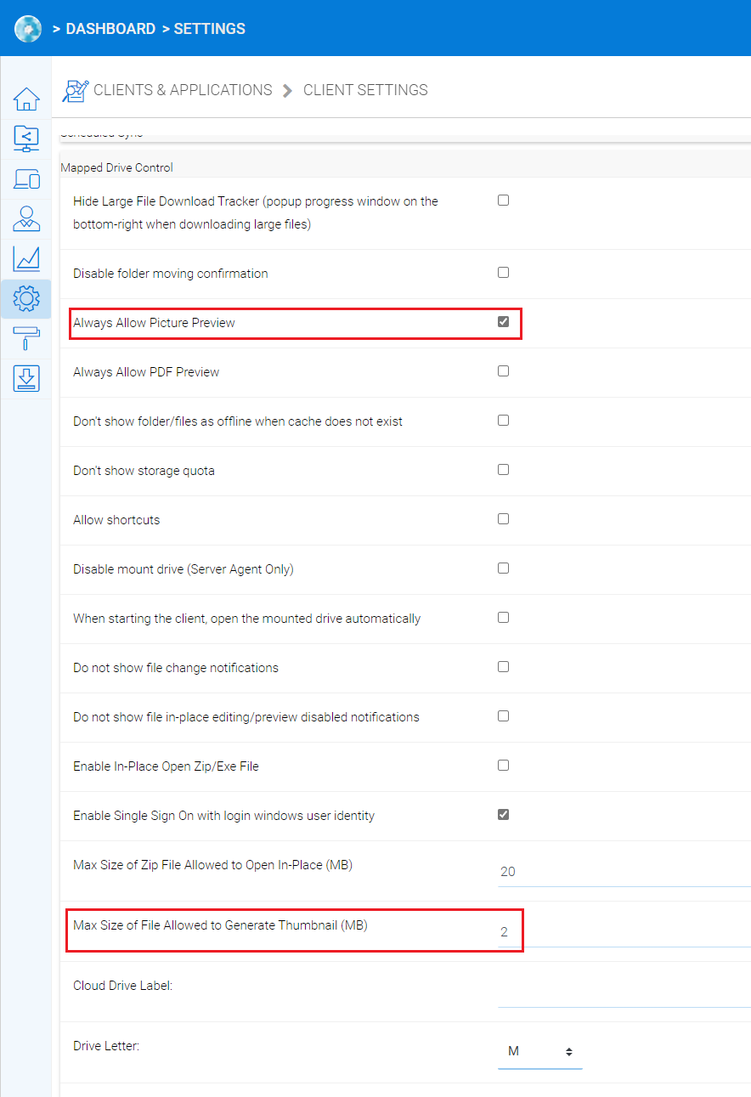Select the shared folders sidebar icon

click(26, 139)
